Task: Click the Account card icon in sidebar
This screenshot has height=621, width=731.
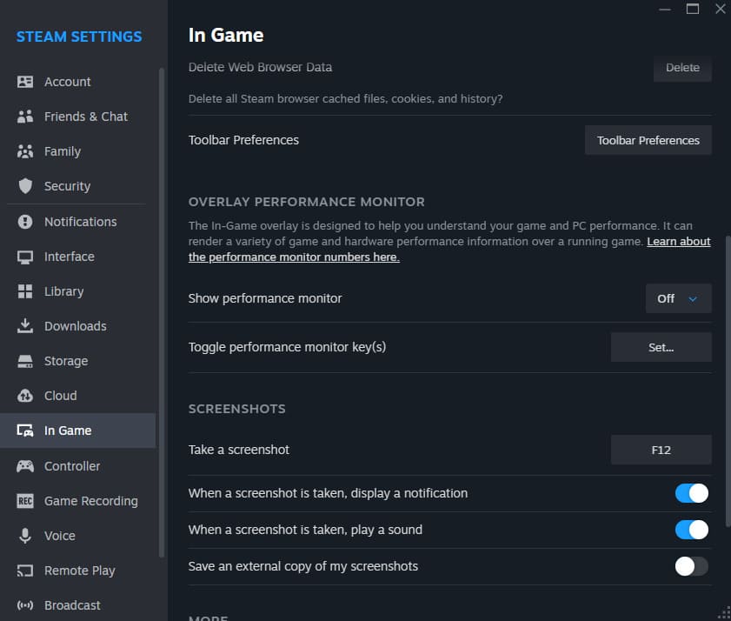Action: [x=25, y=82]
